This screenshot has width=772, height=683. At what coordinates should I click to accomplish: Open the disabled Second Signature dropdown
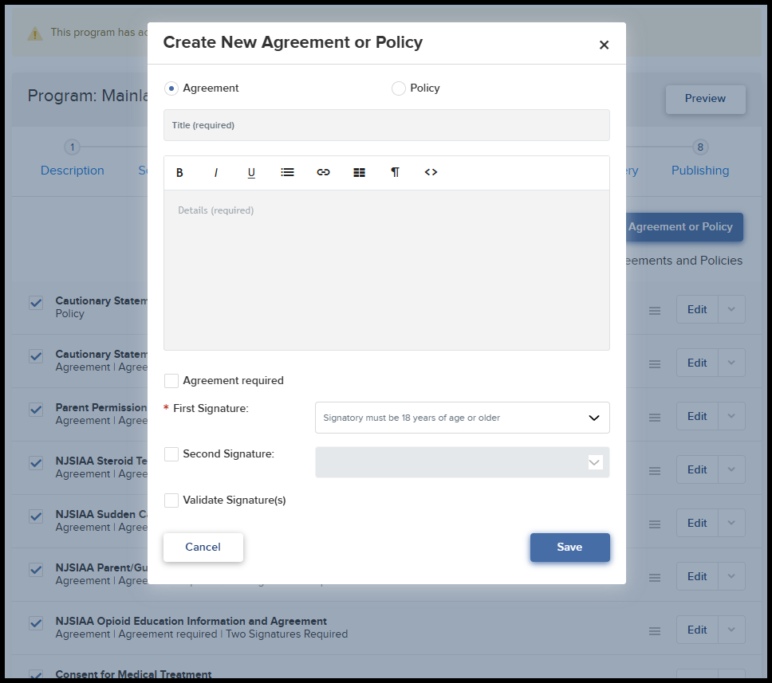463,462
